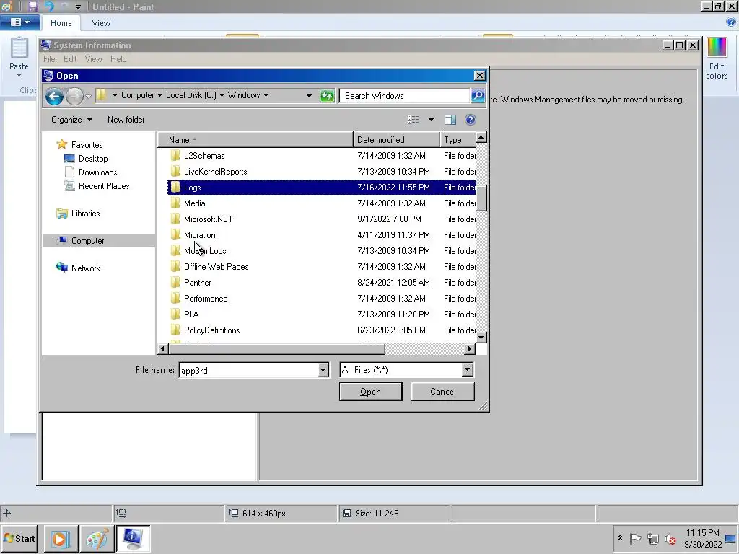
Task: Click the search magnifier icon
Action: pyautogui.click(x=478, y=96)
